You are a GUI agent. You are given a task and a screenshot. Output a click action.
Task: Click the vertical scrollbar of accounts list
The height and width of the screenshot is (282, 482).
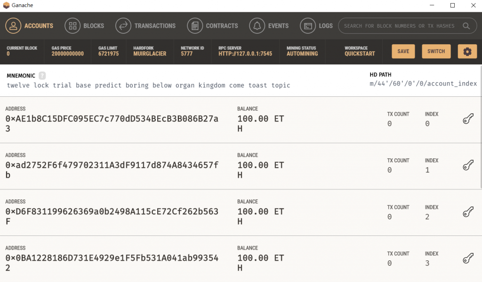point(481,126)
